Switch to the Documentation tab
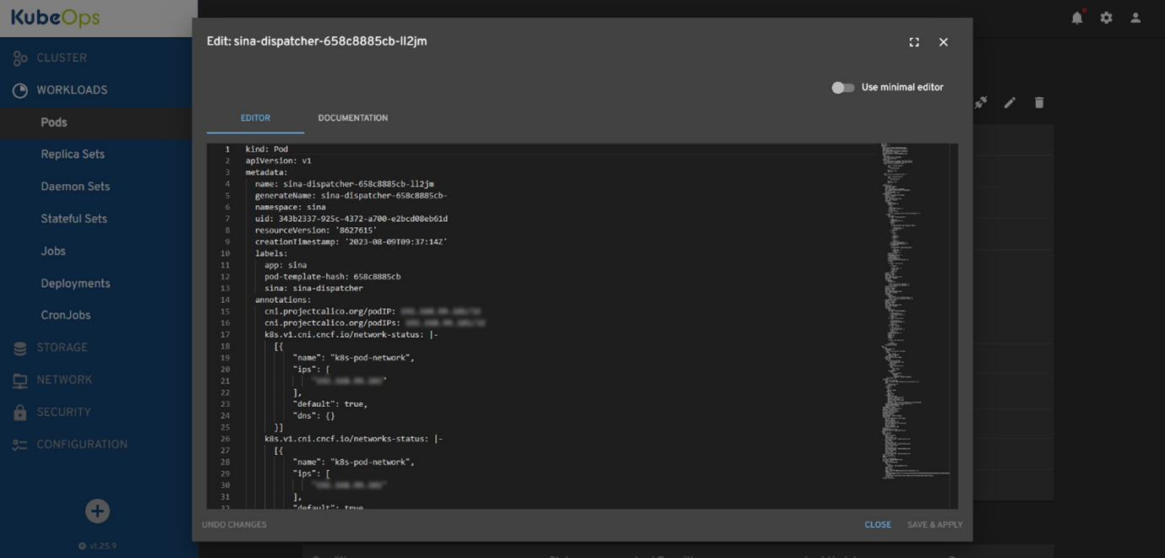 tap(352, 118)
